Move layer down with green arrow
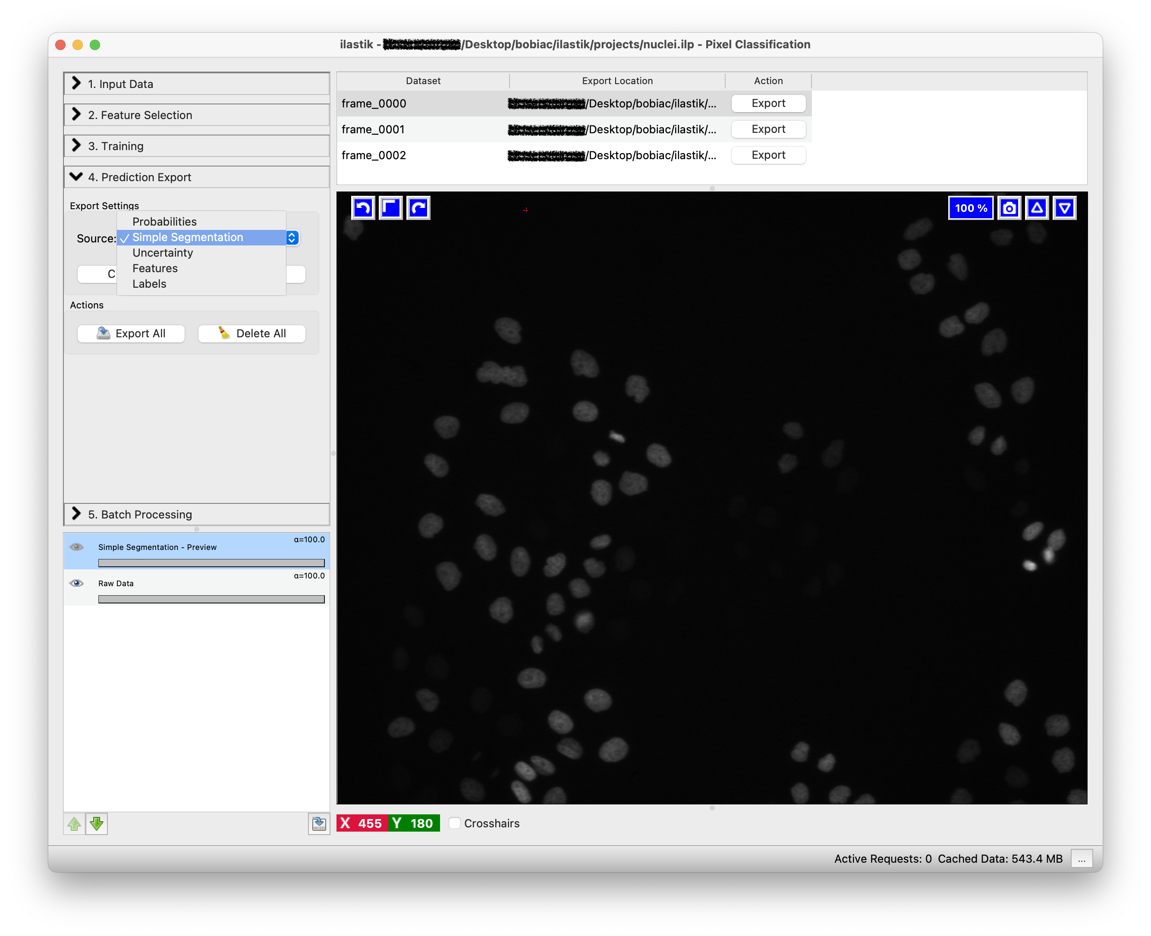Image resolution: width=1151 pixels, height=936 pixels. pyautogui.click(x=97, y=823)
